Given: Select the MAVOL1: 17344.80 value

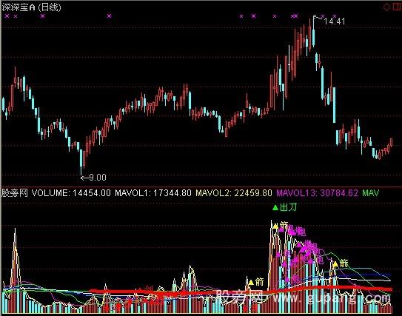Looking at the screenshot, I should [153, 193].
